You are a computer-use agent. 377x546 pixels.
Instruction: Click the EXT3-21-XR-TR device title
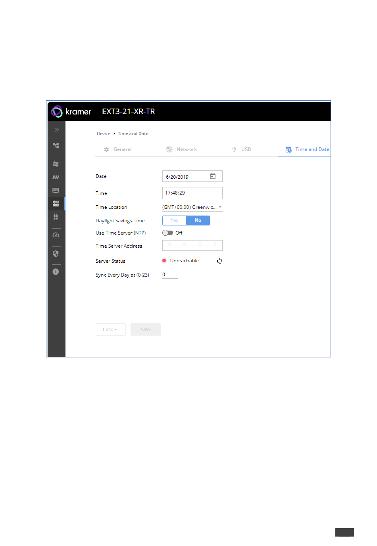[x=129, y=111]
